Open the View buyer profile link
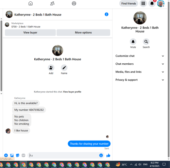The width and height of the screenshot is (170, 168). [72, 92]
